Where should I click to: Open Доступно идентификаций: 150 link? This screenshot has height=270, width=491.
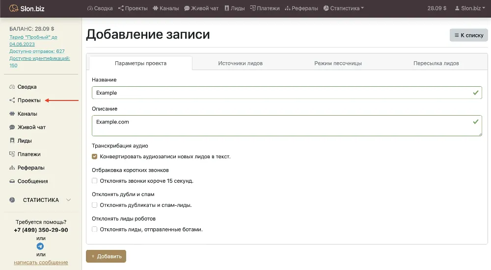click(x=40, y=62)
